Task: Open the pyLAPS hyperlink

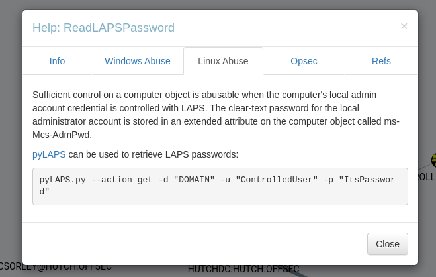Action: click(49, 154)
